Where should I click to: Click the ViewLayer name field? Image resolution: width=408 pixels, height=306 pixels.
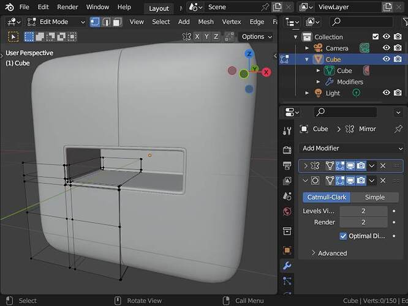(347, 7)
